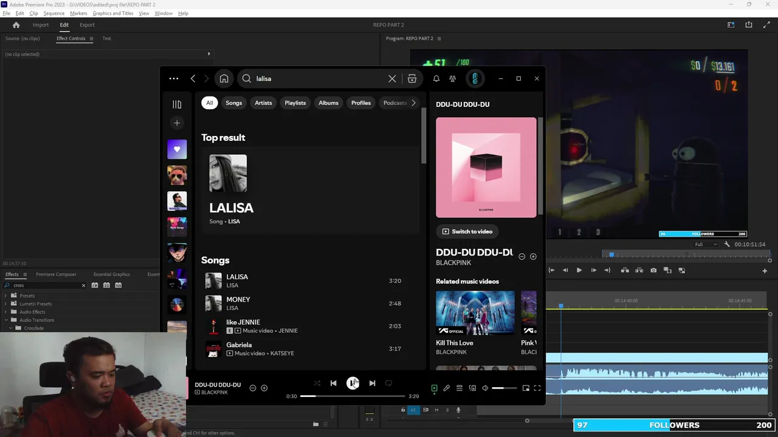Viewport: 778px width, 437px height.
Task: Add DDU-DU DDU-DU via bottom bar plus
Action: (x=264, y=388)
